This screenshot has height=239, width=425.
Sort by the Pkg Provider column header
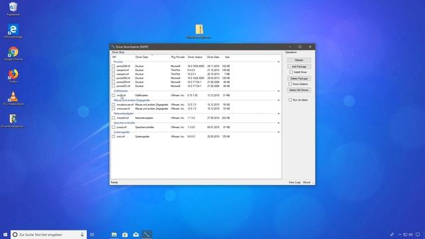point(178,57)
